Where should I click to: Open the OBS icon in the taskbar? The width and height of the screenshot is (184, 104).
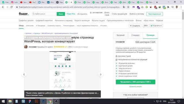click(x=56, y=101)
